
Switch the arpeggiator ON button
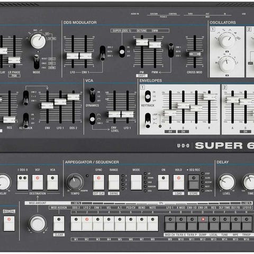click(x=164, y=183)
